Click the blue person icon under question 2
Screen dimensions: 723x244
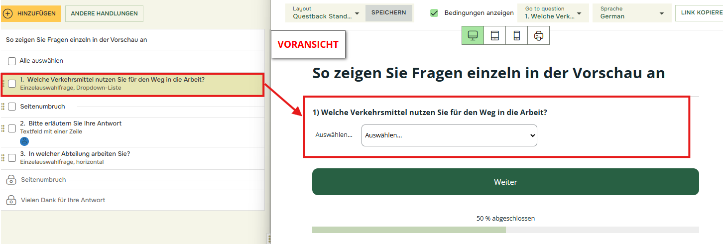pos(24,141)
